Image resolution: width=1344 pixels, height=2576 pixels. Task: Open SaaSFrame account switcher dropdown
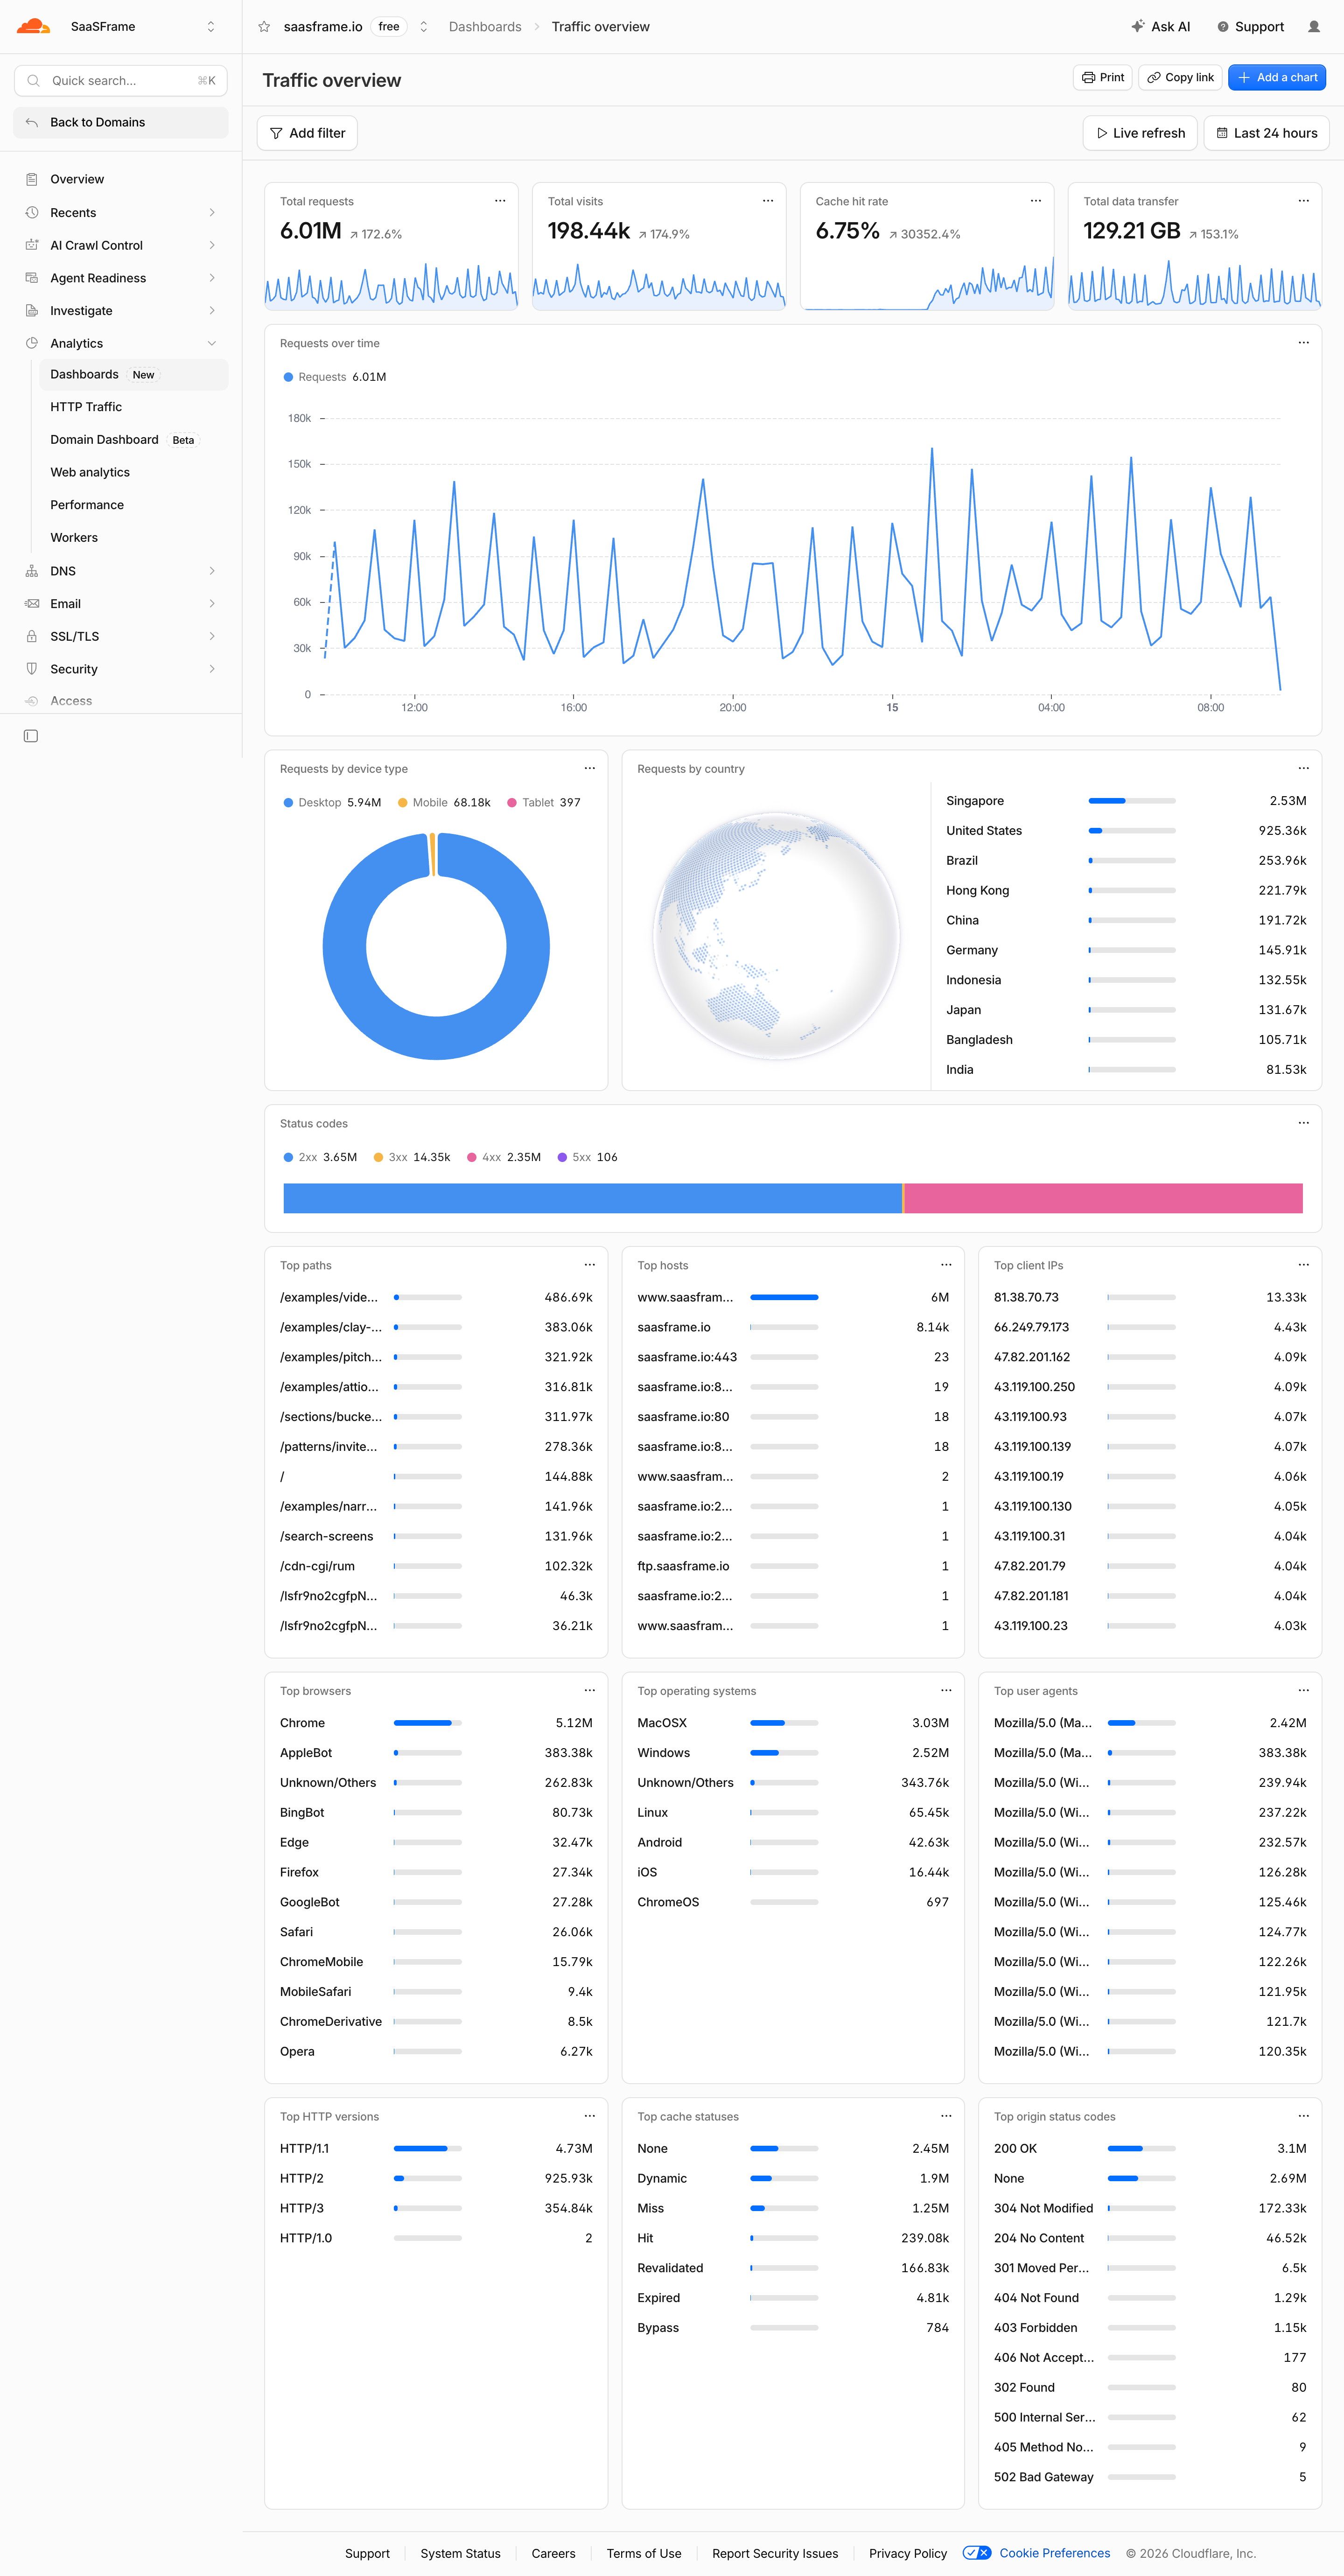[x=211, y=27]
